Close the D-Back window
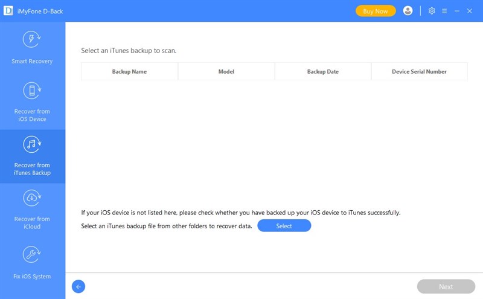This screenshot has height=299, width=483. [470, 11]
